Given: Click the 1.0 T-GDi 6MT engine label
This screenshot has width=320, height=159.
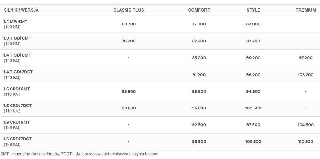Looking at the screenshot, I should click(x=17, y=38).
